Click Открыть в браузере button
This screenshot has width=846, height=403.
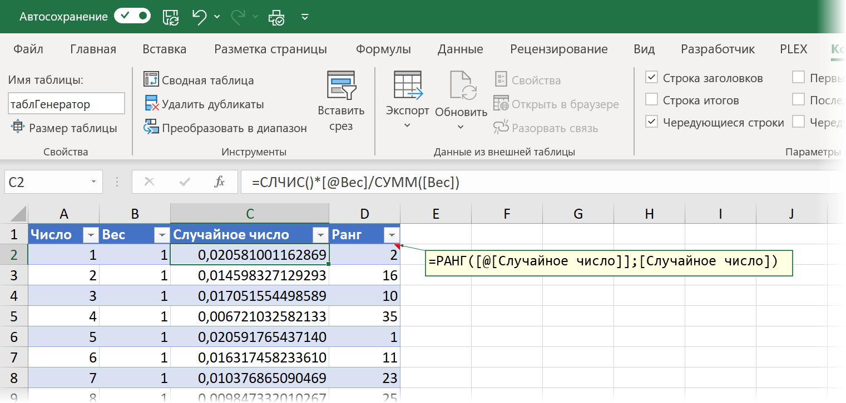556,104
